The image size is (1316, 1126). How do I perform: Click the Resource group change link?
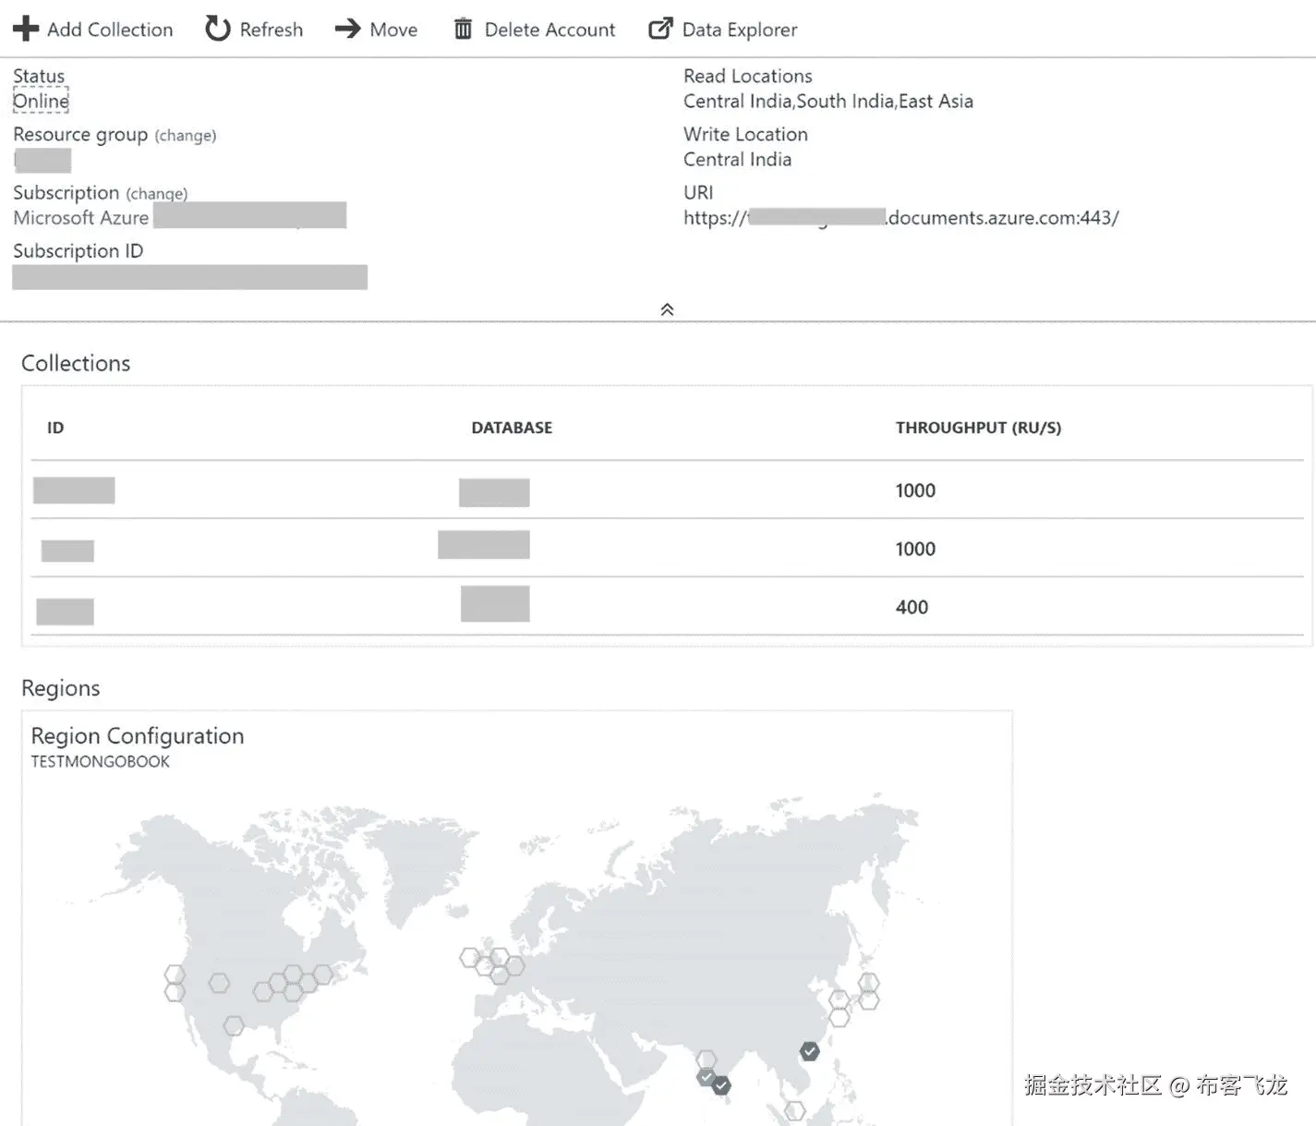click(x=186, y=136)
